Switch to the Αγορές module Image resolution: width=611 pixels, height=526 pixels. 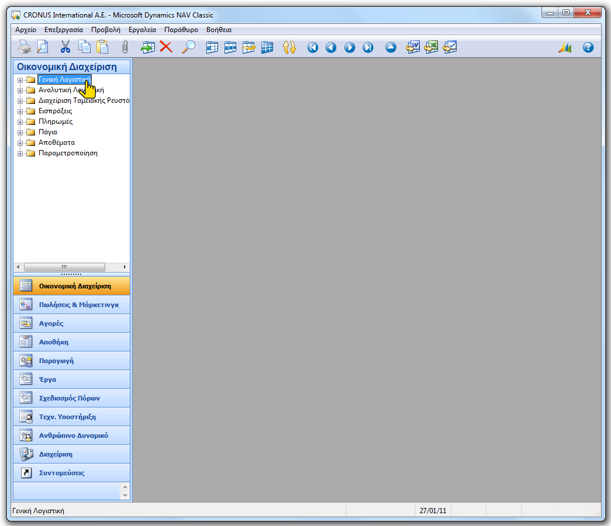pyautogui.click(x=72, y=323)
